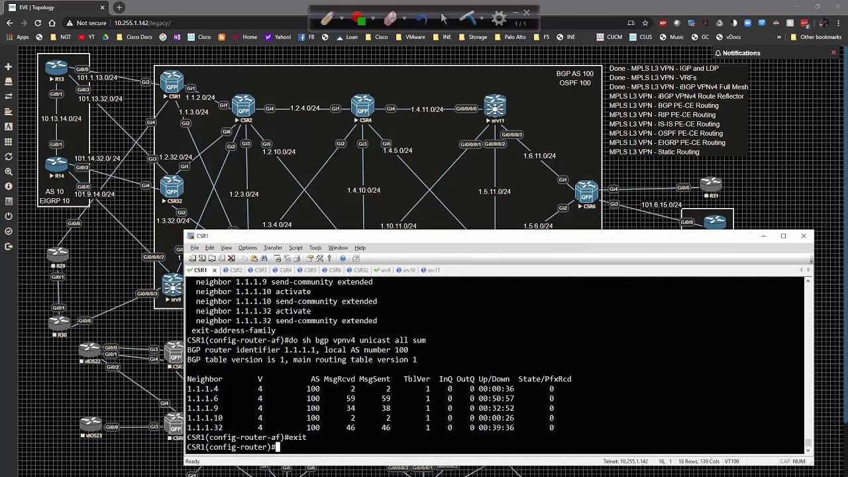848x477 pixels.
Task: Click the terminal scroll up arrow
Action: pos(808,282)
